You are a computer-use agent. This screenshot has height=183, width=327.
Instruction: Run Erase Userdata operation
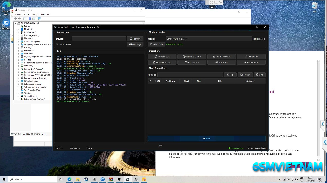point(162,62)
